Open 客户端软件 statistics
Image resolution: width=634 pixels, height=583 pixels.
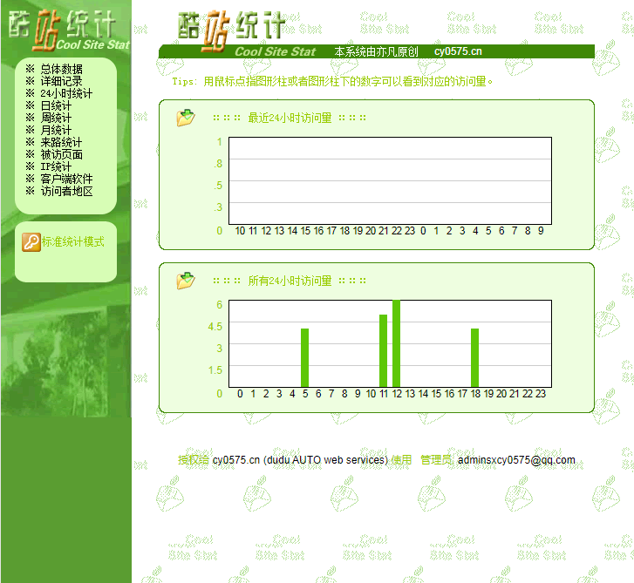(x=66, y=179)
